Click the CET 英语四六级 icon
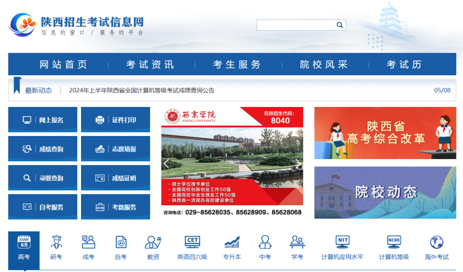Viewport: 463px width, 272px height. (192, 246)
